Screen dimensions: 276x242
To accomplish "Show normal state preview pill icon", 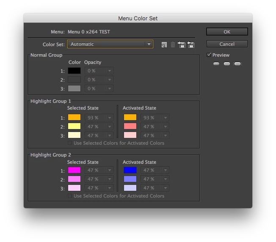I will click(x=216, y=63).
